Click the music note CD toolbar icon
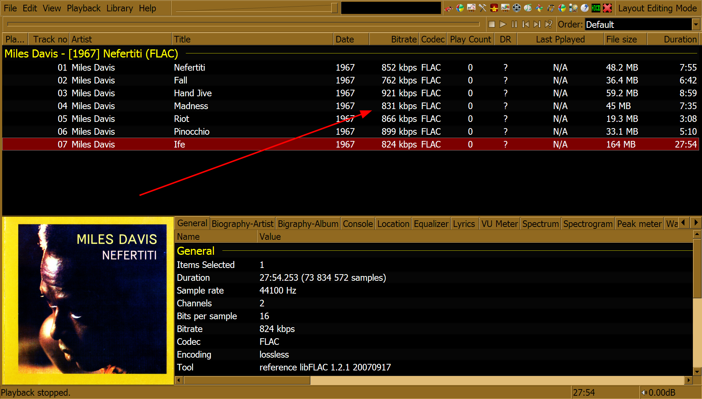The height and width of the screenshot is (399, 702). pos(528,8)
